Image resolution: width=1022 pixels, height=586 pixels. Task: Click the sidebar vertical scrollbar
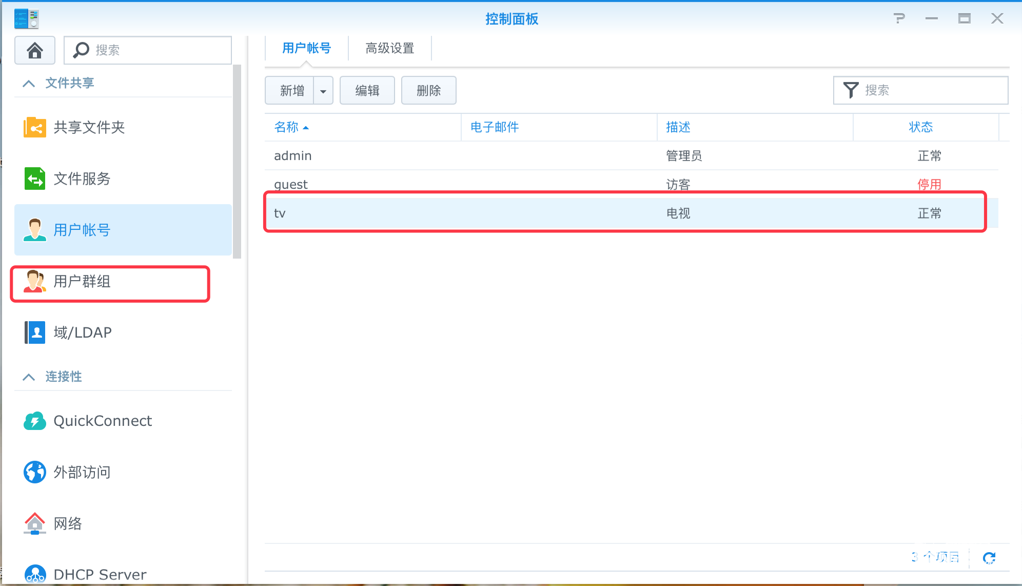point(237,162)
